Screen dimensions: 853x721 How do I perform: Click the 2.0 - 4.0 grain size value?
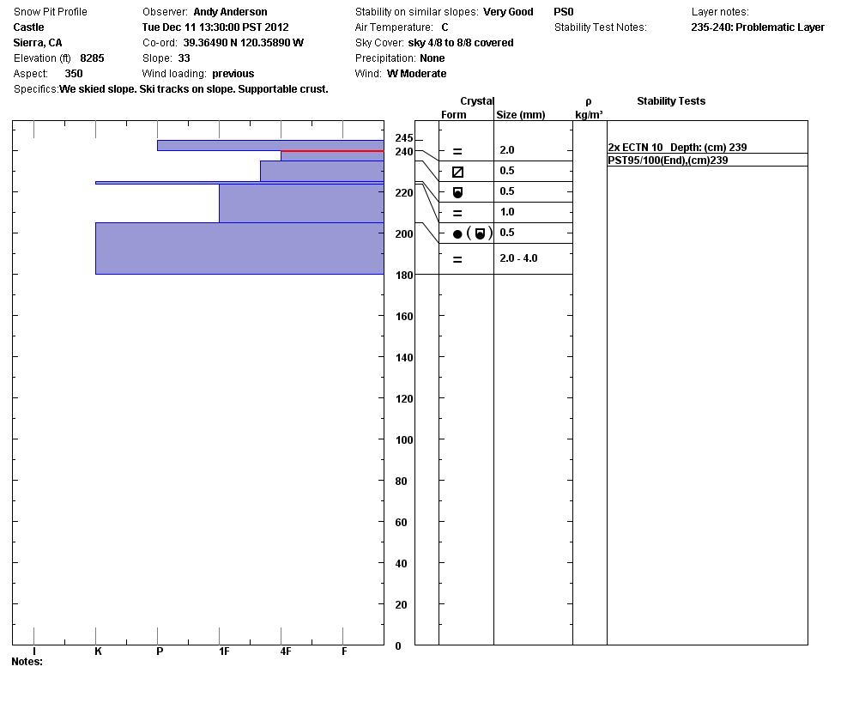coord(518,258)
